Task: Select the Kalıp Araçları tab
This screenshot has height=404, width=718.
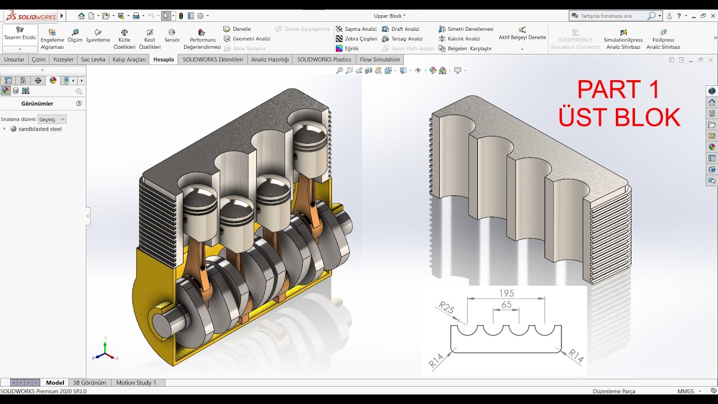Action: coord(129,59)
